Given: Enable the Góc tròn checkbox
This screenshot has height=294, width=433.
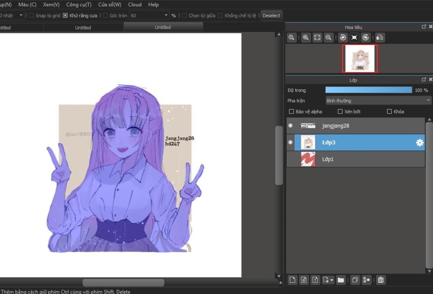Looking at the screenshot, I should click(x=105, y=16).
